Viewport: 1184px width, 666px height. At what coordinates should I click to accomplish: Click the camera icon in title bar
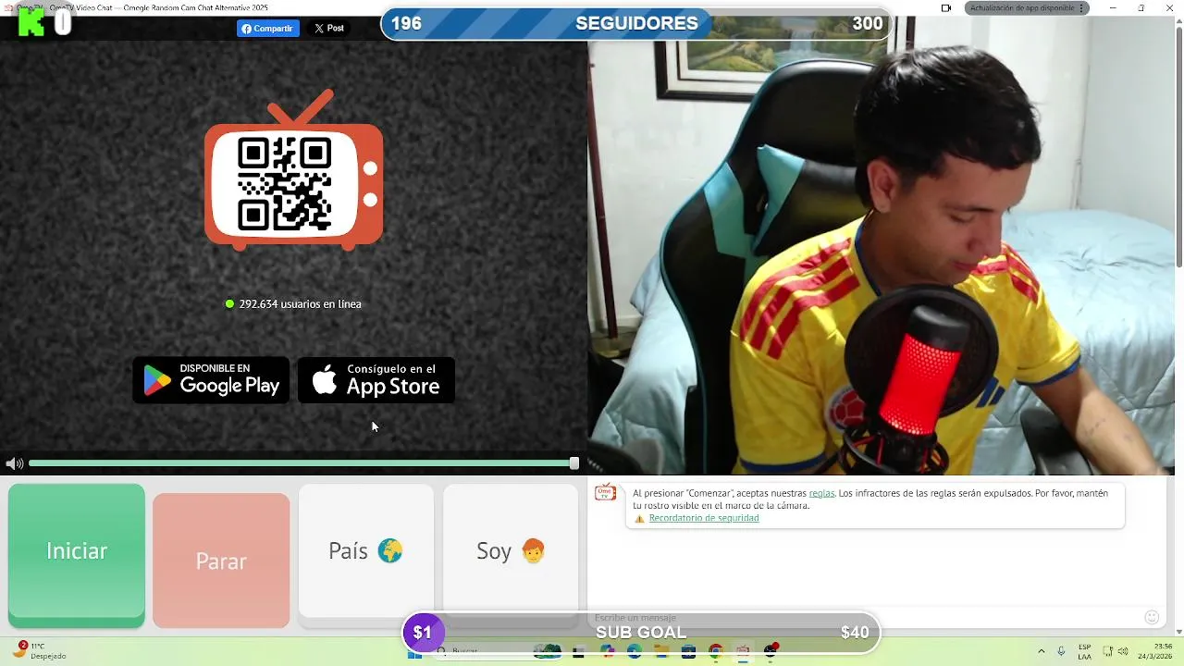pos(946,7)
